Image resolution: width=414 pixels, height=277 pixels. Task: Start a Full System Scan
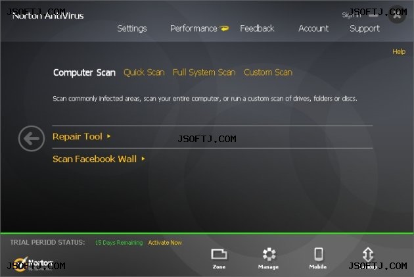click(204, 72)
